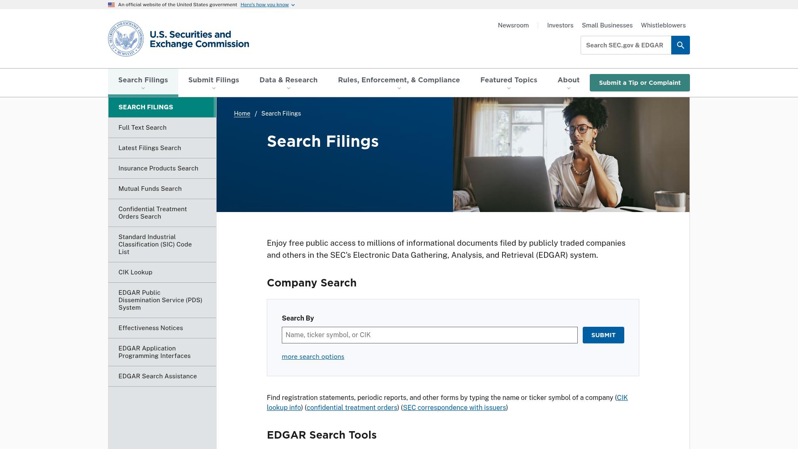Select EDGAR Public Dissemination Service (PDS) System
This screenshot has width=798, height=449.
(162, 300)
